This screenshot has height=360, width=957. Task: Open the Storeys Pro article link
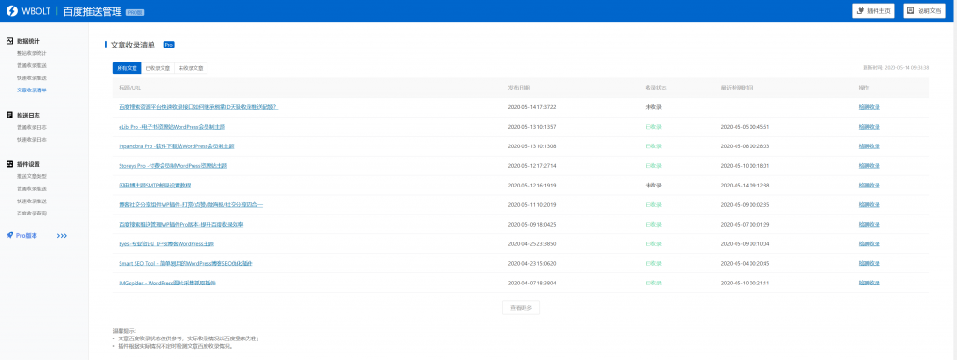pos(173,166)
